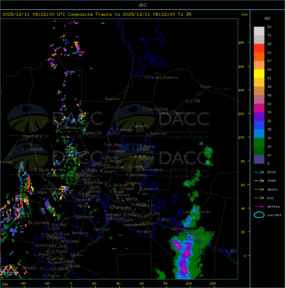The image size is (285, 288).
Task: Click the 'E_1-736' map label
Action: pyautogui.click(x=193, y=101)
